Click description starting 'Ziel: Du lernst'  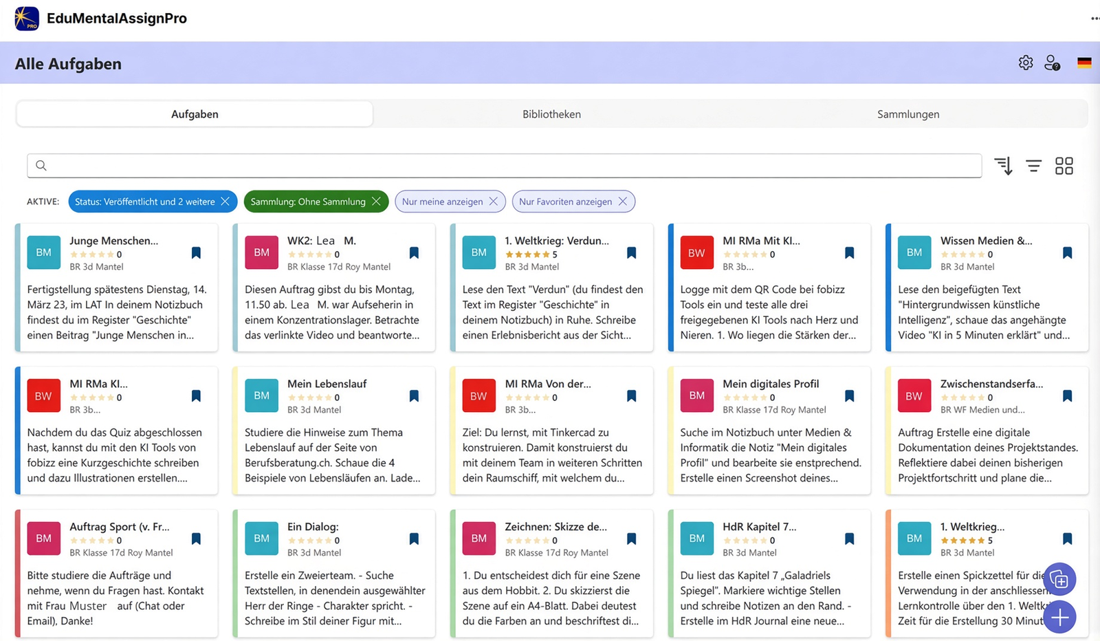pos(553,455)
